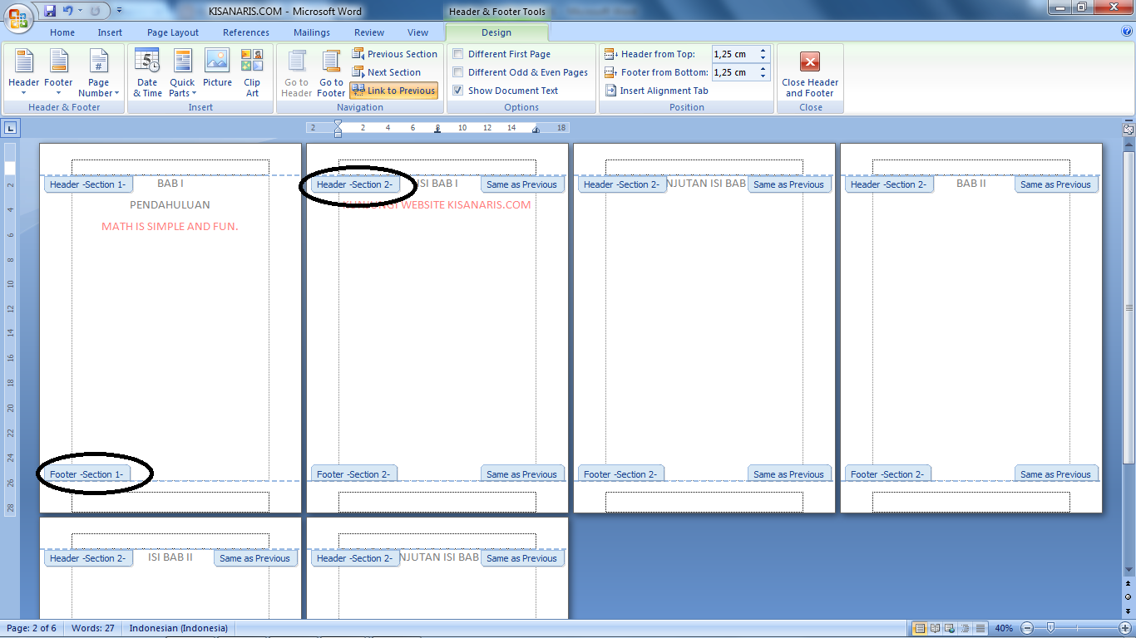Click Select Browse Object button
1136x638 pixels.
click(x=1129, y=596)
